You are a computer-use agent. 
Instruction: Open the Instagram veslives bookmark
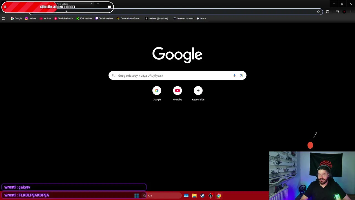tap(31, 19)
